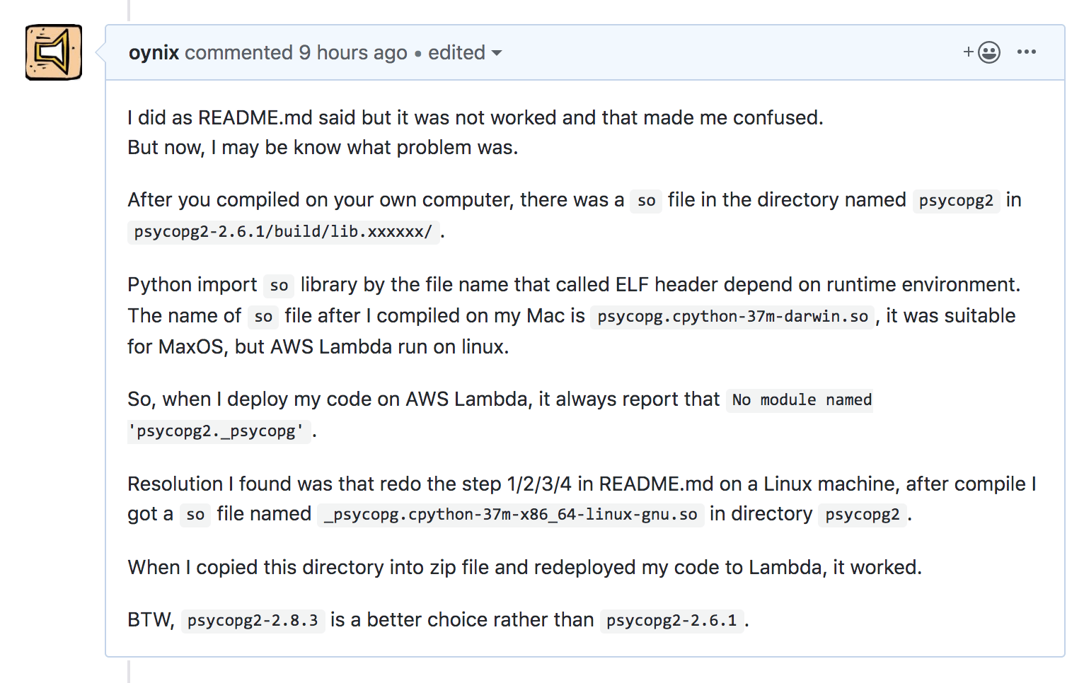This screenshot has width=1084, height=683.
Task: Click the 'psycopg2._psycopg' module name code
Action: [219, 431]
